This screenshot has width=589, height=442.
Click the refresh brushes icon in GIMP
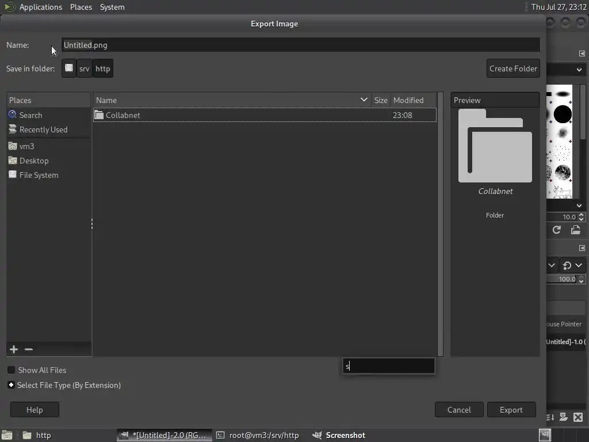click(557, 230)
